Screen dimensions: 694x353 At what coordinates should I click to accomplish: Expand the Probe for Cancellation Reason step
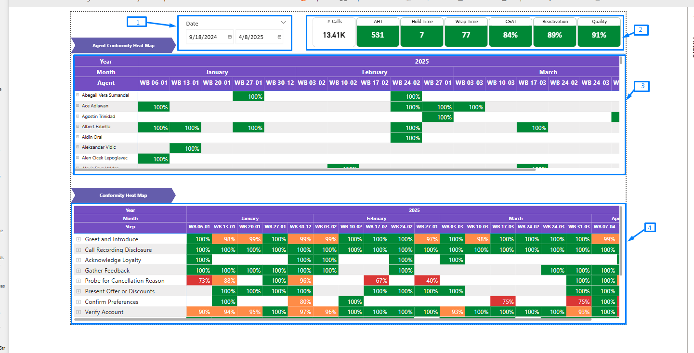(78, 280)
